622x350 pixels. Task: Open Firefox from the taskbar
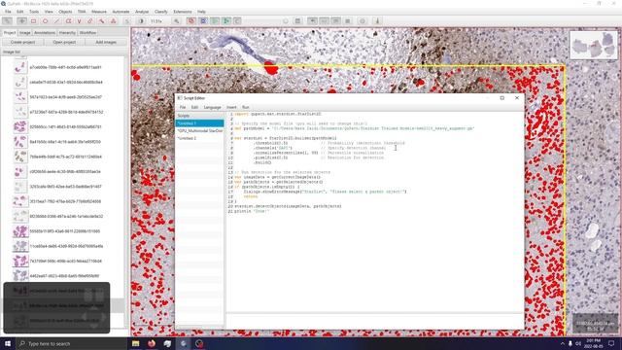(152, 343)
